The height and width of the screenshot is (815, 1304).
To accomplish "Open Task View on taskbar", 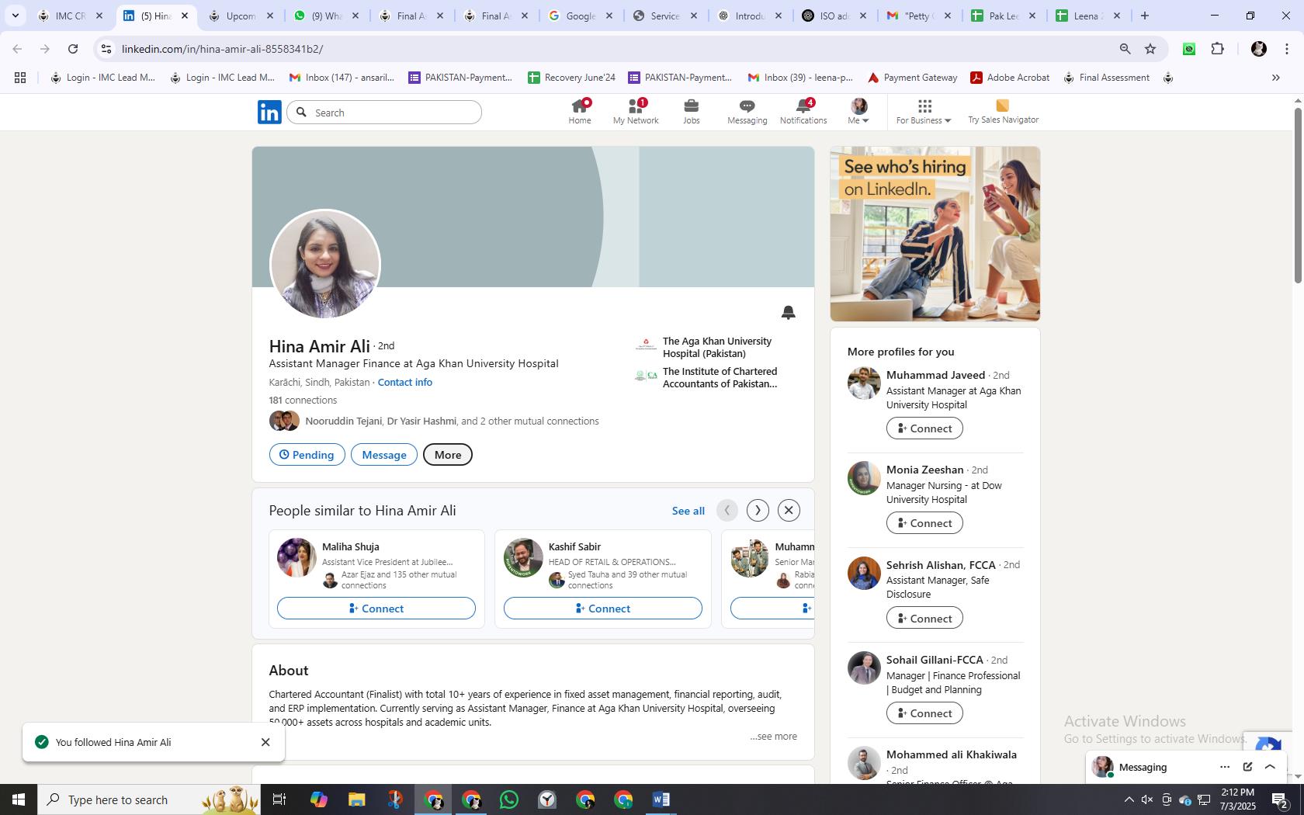I will coord(279,799).
